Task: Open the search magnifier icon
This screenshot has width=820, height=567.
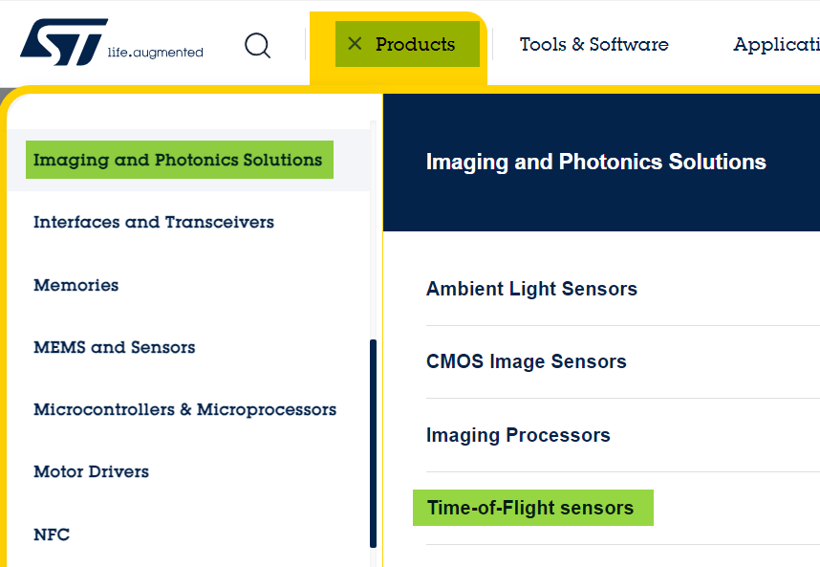Action: [x=257, y=45]
